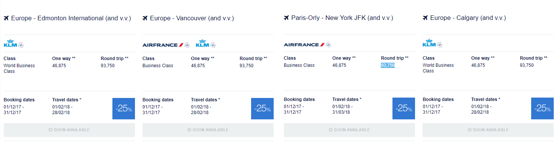Click the airplane icon beside Europe - Edmonton International
The image size is (559, 143).
[6, 18]
